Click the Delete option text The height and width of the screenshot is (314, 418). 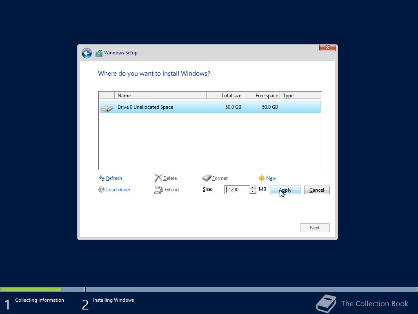pos(170,178)
